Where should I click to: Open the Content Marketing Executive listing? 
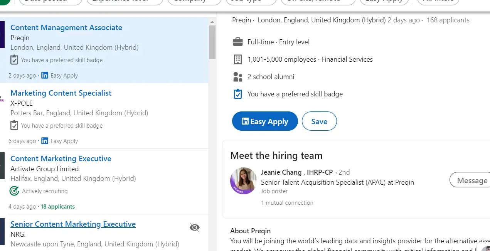(x=61, y=158)
